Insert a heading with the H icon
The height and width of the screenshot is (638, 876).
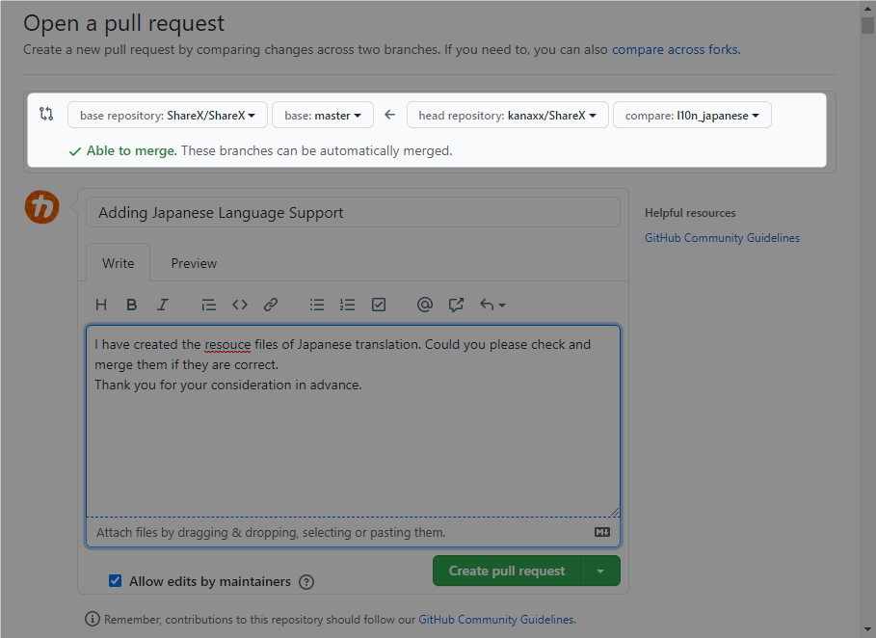click(101, 305)
